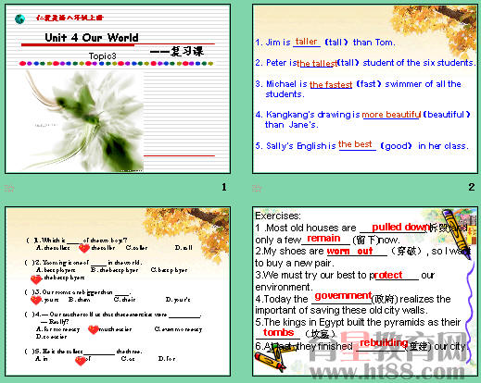Click slide number 2 label
This screenshot has height=383, width=481.
(472, 187)
